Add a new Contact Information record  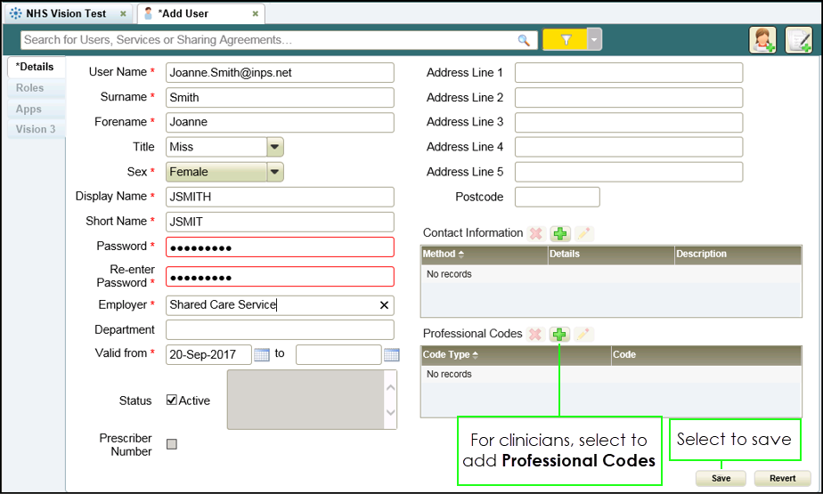559,233
